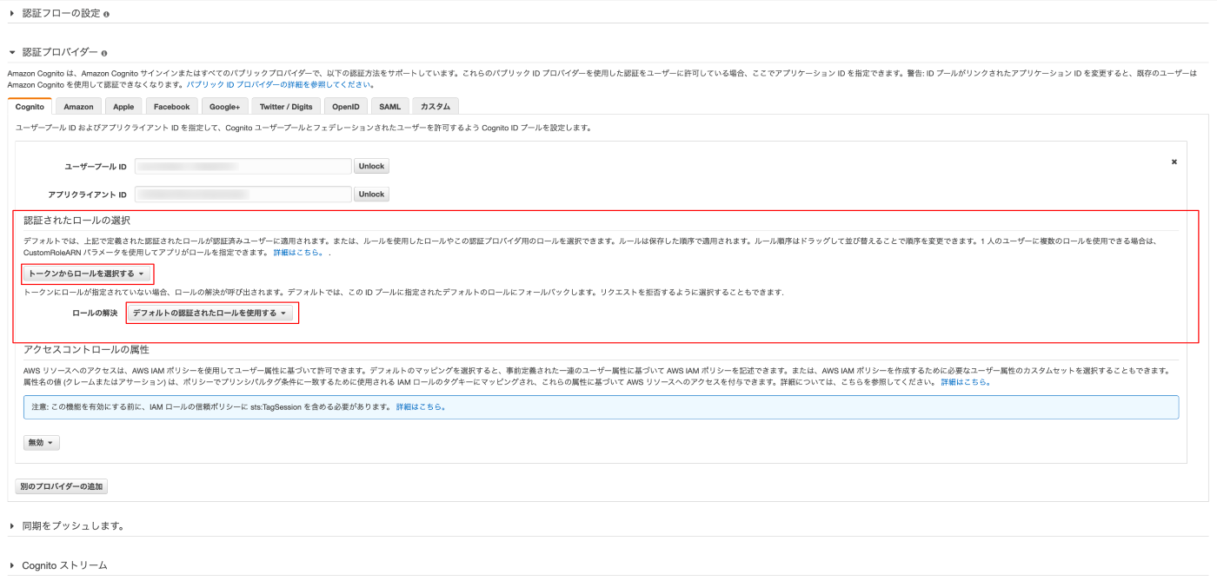Open the 無効 dropdown

point(41,443)
